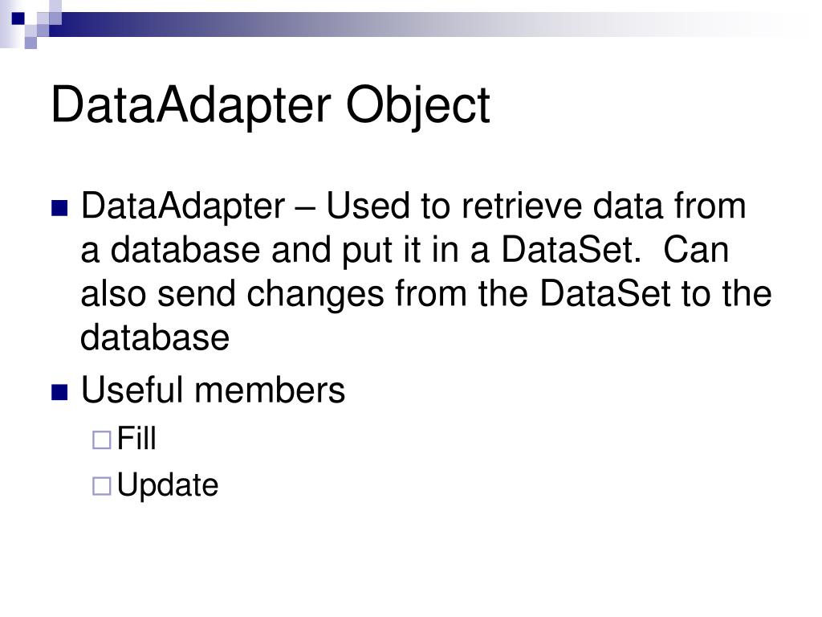
Task: Click the word retrieve in first bullet
Action: (522, 206)
